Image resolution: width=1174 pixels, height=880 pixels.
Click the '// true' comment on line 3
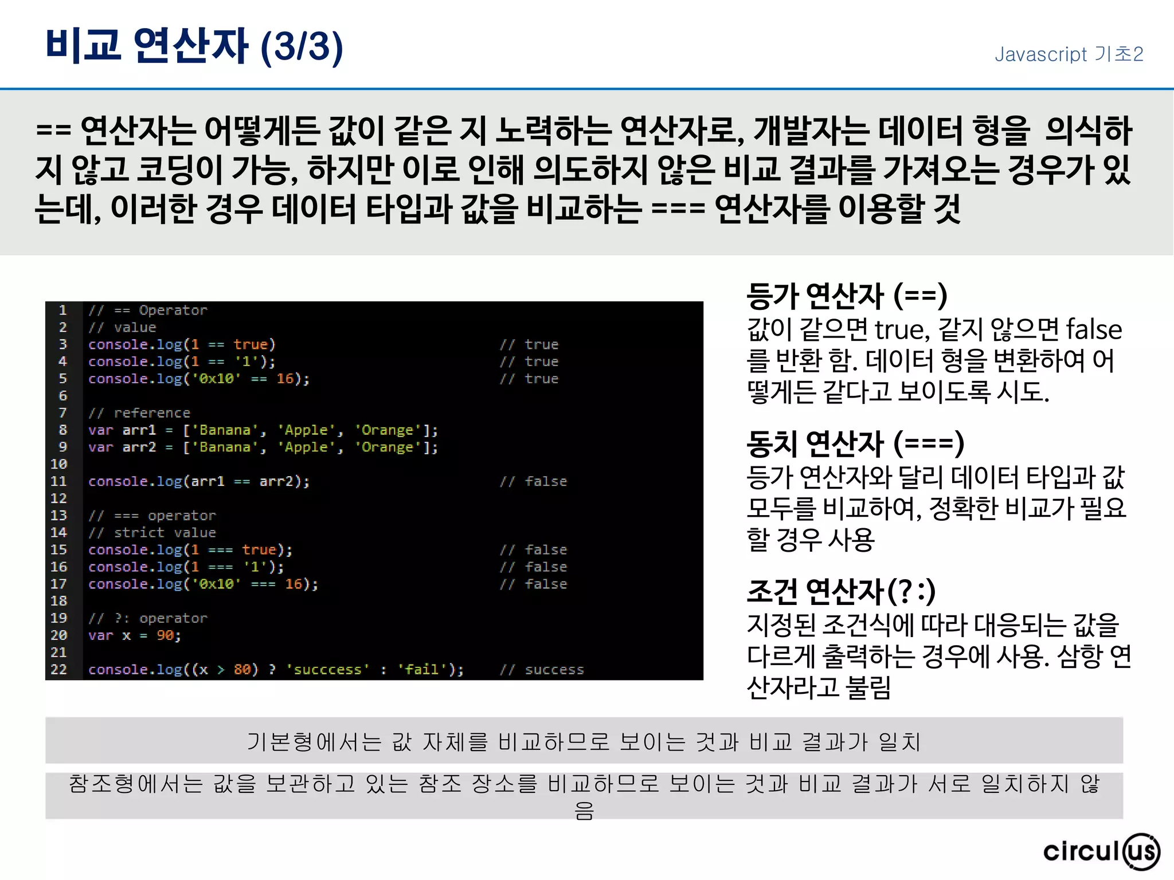tap(529, 344)
